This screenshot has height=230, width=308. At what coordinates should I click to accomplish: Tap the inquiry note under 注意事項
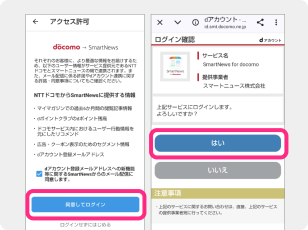coord(218,209)
